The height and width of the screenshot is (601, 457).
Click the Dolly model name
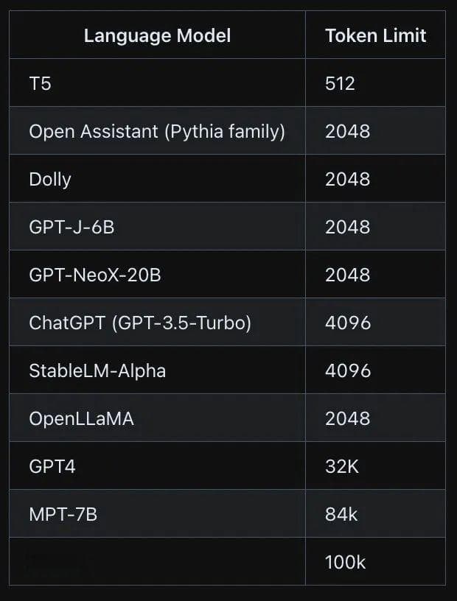coord(50,180)
